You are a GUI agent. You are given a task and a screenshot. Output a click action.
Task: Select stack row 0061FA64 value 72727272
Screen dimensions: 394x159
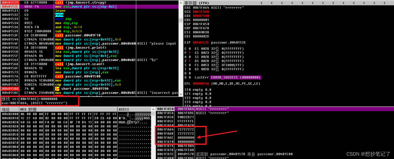pyautogui.click(x=275, y=130)
